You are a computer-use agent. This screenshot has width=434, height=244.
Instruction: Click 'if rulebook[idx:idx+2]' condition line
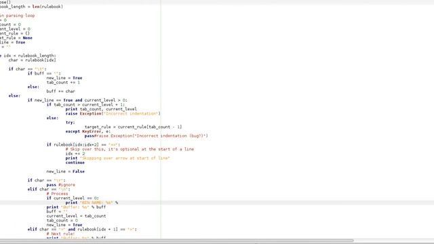[83, 144]
